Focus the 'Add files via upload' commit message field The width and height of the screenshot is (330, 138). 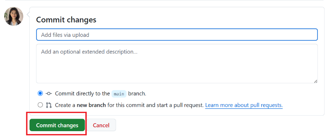tap(177, 35)
